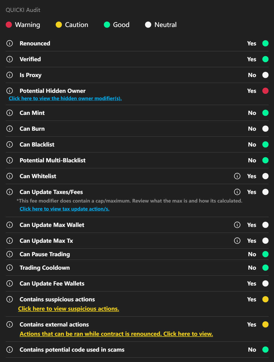Click the green Good legend dot
Viewport: 274px width, 362px height.
(x=107, y=25)
